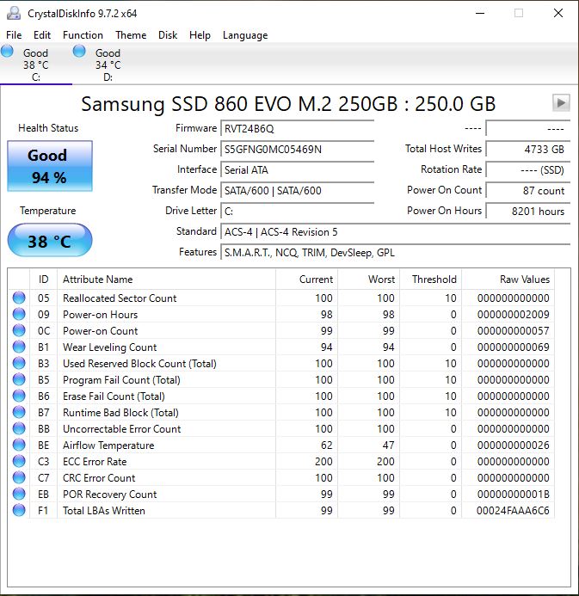Click Total Host Writes value 4733 GB

528,149
